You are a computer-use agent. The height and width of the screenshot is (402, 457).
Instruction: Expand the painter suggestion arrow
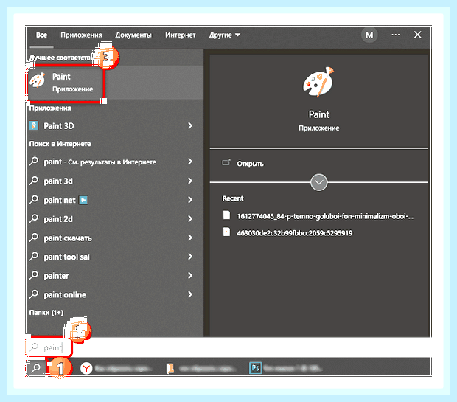(190, 275)
